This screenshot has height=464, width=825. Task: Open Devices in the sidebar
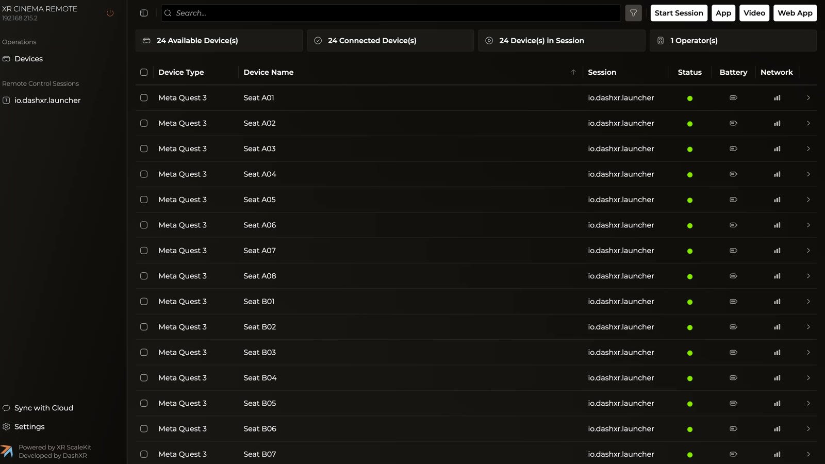29,59
